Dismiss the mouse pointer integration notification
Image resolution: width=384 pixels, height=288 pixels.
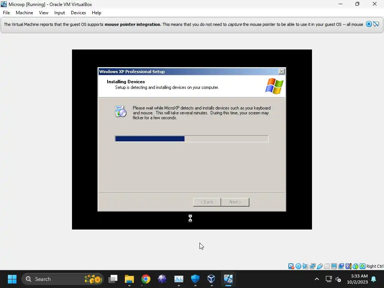369,24
